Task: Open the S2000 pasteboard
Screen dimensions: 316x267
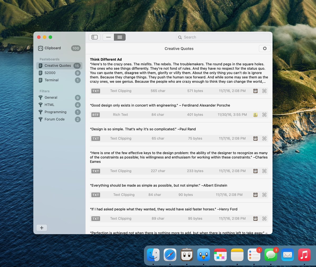Action: pos(59,73)
